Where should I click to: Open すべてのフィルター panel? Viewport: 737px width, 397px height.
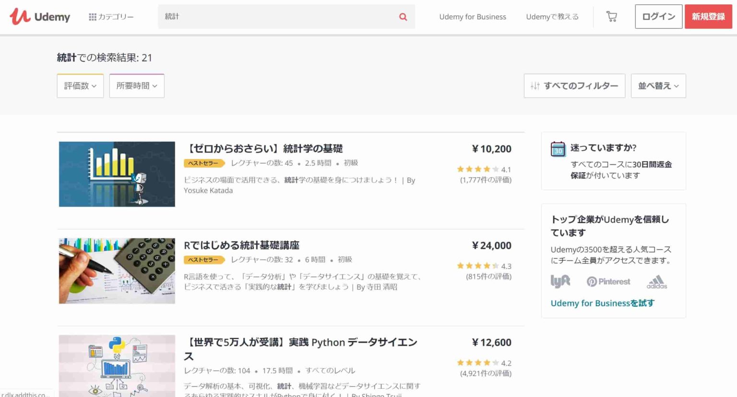[574, 86]
